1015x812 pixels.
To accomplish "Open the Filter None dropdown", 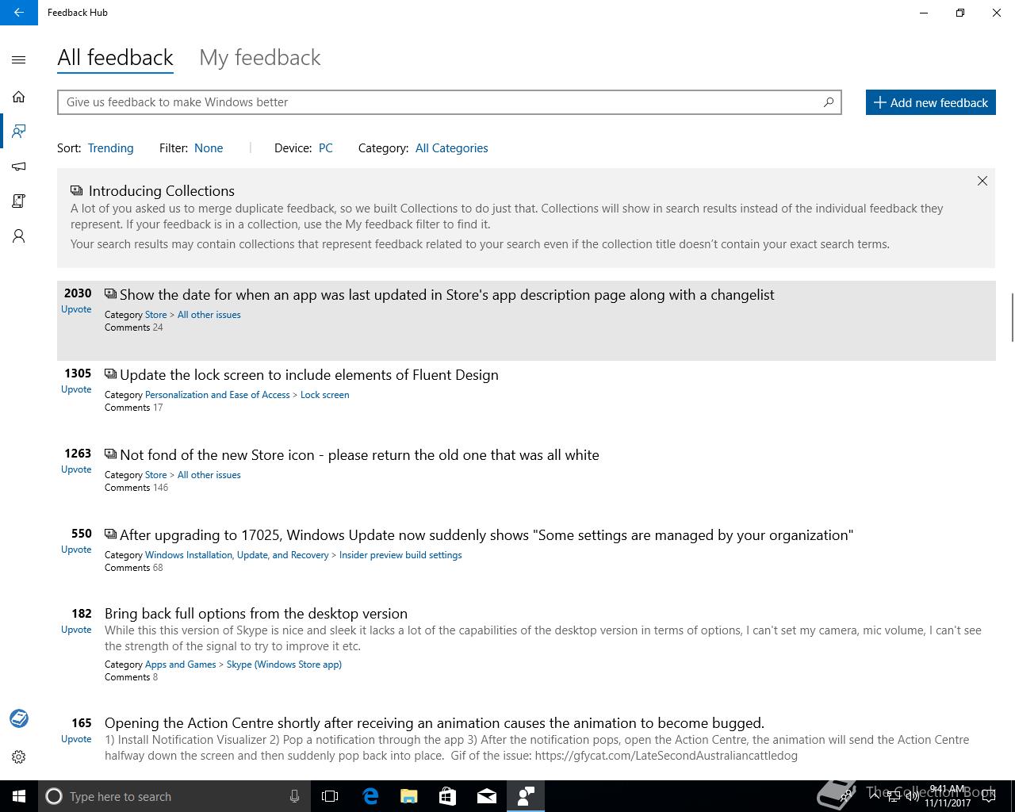I will click(209, 148).
